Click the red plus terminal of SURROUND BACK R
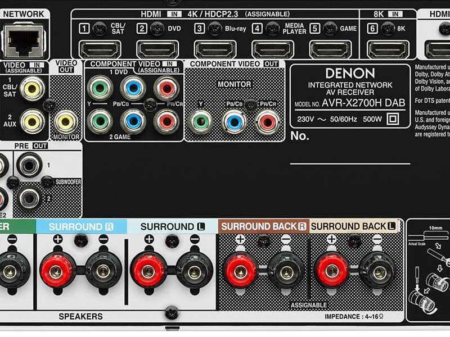The width and height of the screenshot is (450, 337). (241, 272)
